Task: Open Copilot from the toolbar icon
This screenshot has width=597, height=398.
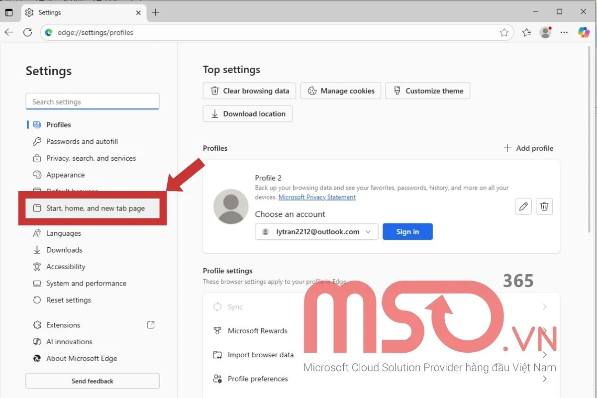Action: [583, 32]
